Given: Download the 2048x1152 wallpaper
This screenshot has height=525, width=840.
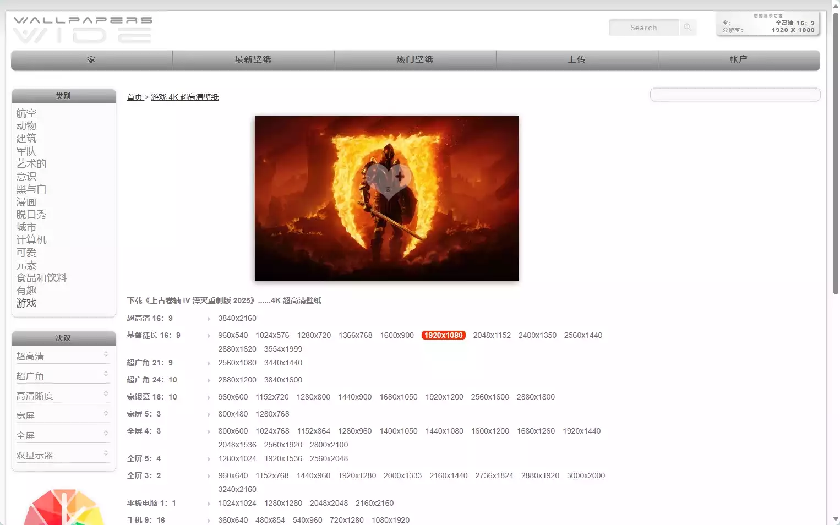Looking at the screenshot, I should [492, 335].
